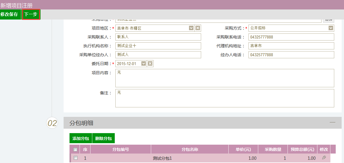344x163 pixels.
Task: Click the 添加分包 button
Action: coord(80,138)
